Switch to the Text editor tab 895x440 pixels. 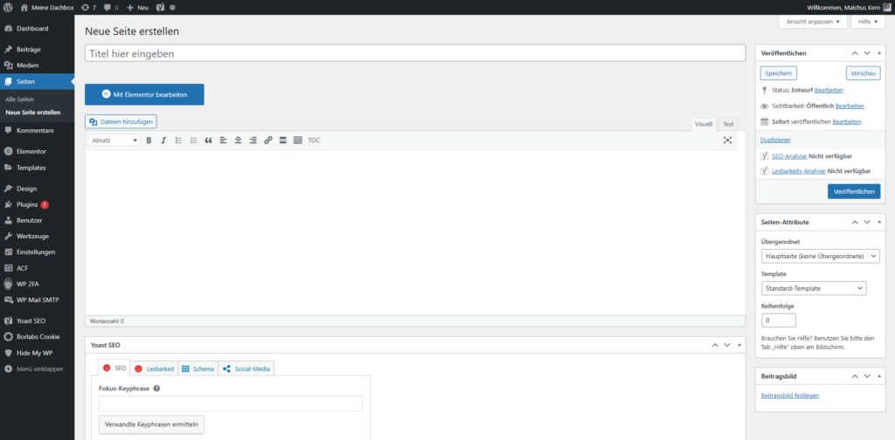(728, 124)
